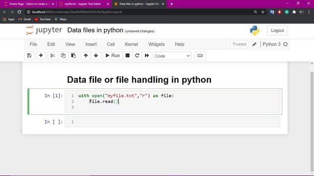Open the Cell menu
Screen dimensions: 314x176
[111, 44]
